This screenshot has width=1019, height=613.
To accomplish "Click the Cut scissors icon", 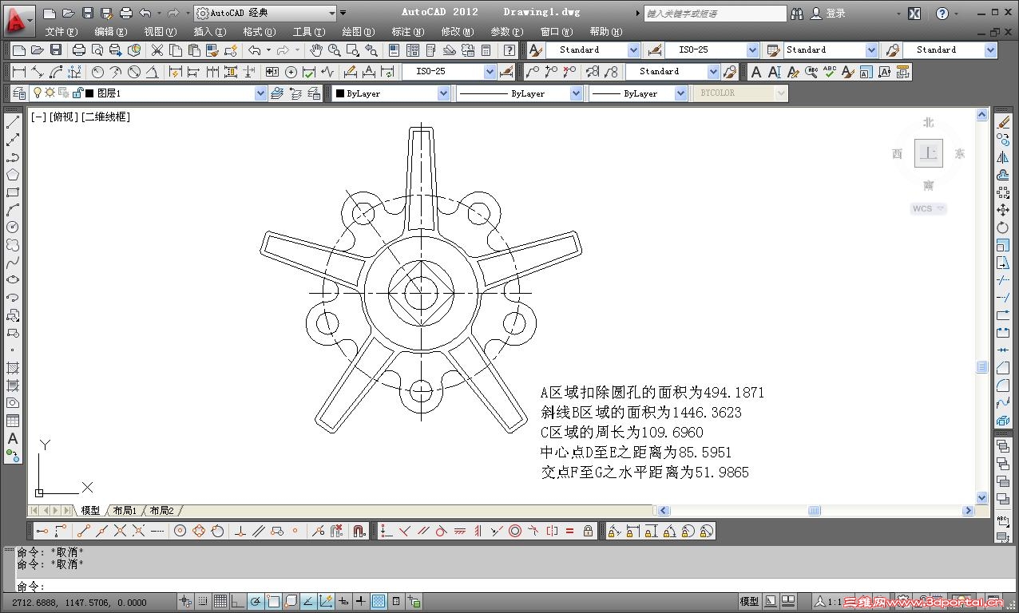I will click(157, 49).
